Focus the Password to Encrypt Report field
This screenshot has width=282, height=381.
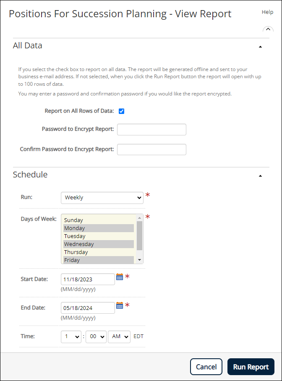151,130
